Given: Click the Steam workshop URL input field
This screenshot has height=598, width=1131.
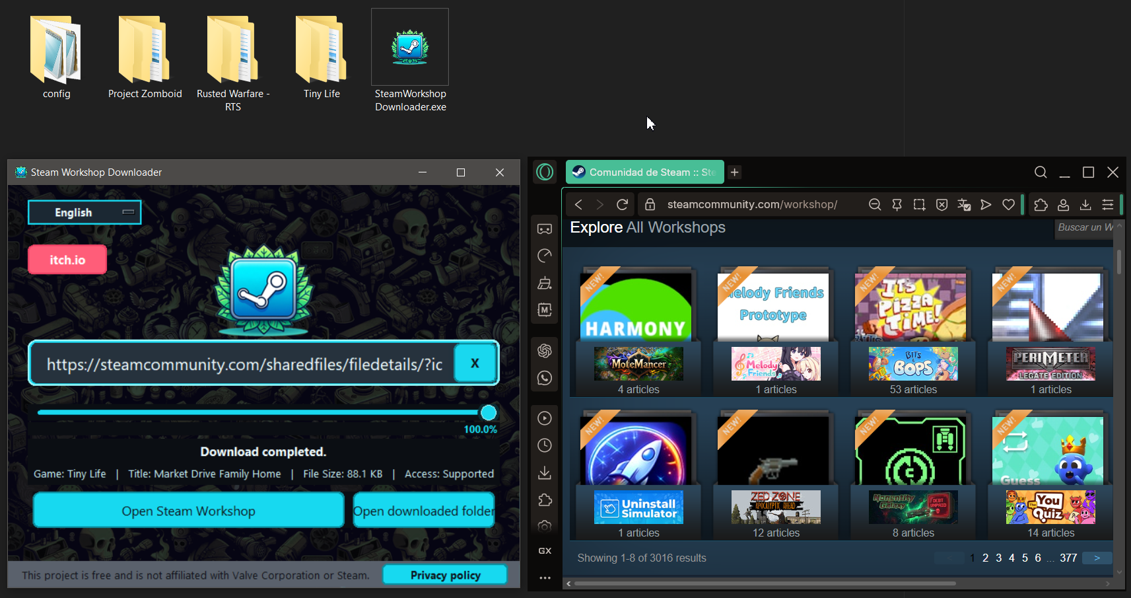Looking at the screenshot, I should click(x=244, y=364).
